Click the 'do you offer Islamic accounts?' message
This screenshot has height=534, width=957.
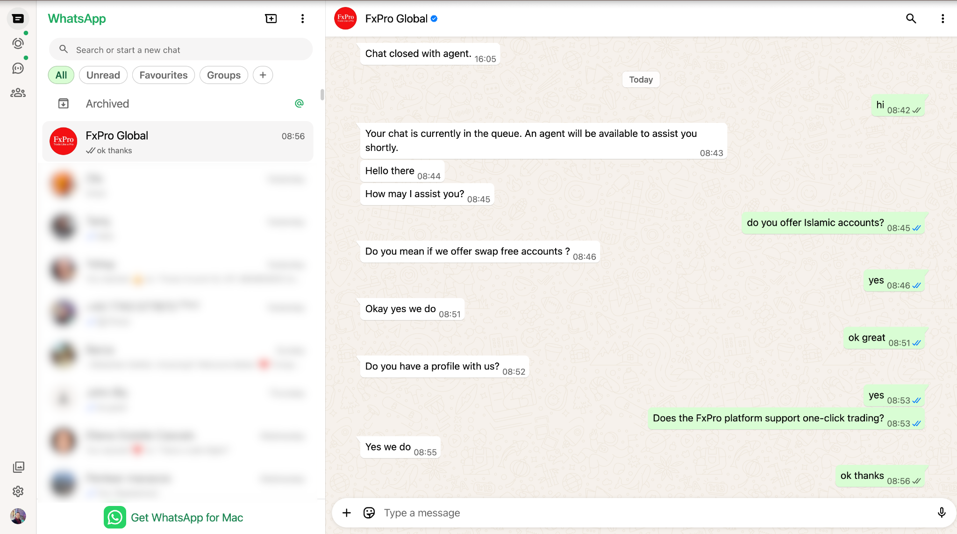(x=833, y=223)
